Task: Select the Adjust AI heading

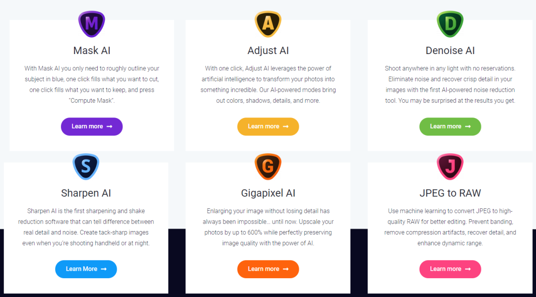Action: [268, 51]
